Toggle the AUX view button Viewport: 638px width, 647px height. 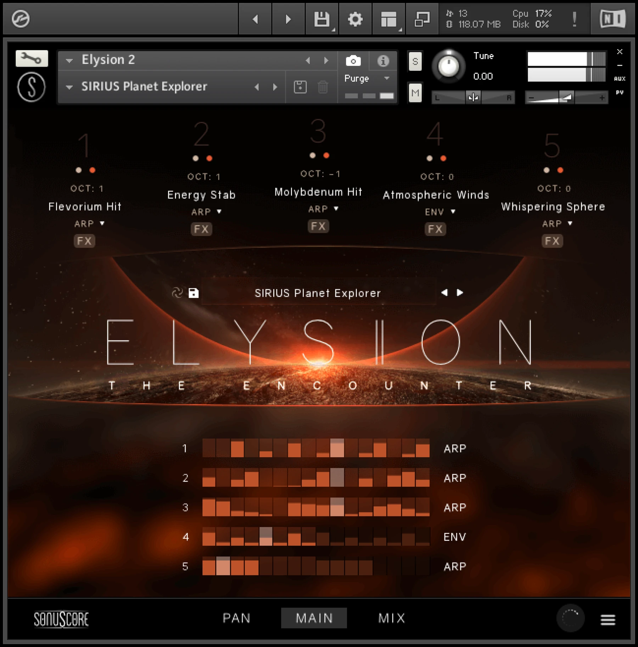click(x=620, y=79)
